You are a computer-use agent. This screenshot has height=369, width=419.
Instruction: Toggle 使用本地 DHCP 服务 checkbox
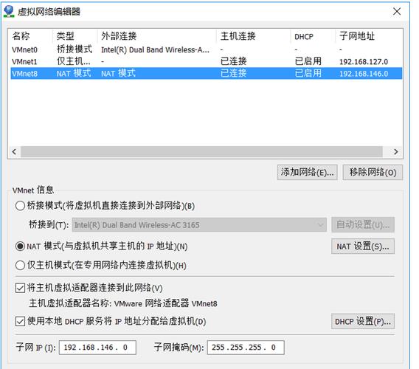pyautogui.click(x=21, y=321)
